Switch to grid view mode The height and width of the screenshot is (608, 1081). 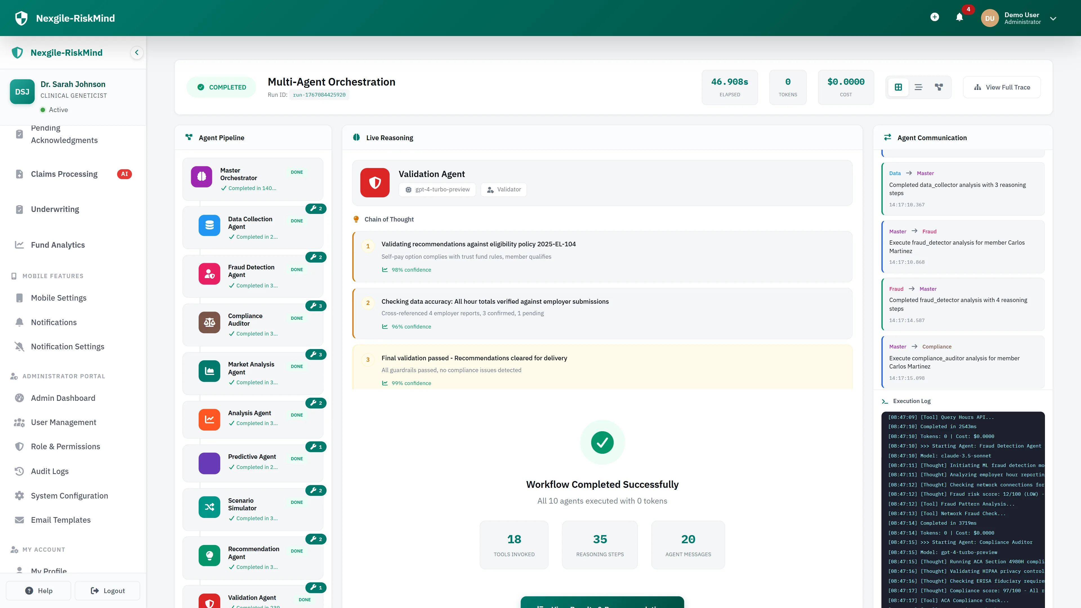(x=899, y=87)
